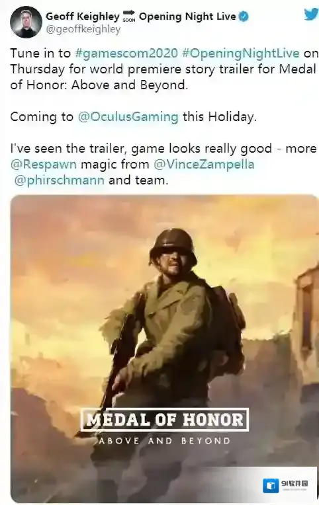319x505 pixels.
Task: Open the #gamescom2020 hashtag
Action: click(x=126, y=53)
